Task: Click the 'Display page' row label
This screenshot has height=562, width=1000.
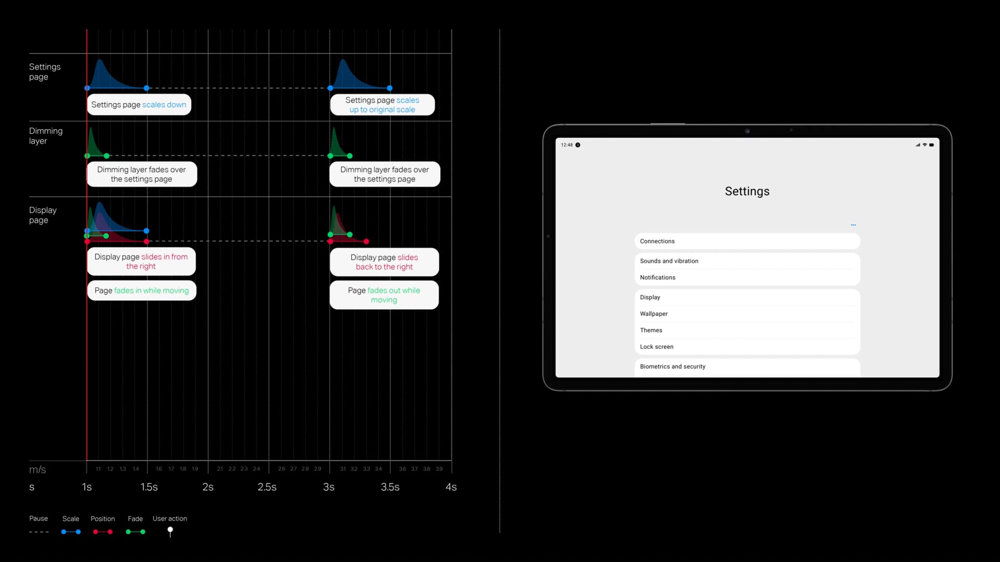Action: point(43,215)
